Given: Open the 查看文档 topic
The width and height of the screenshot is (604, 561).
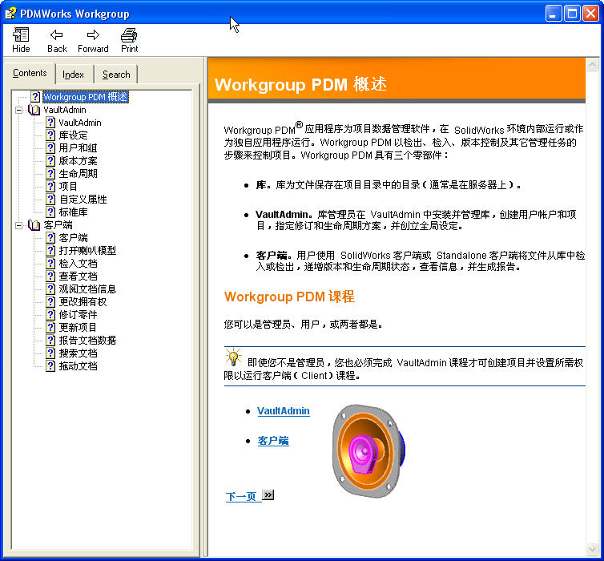Looking at the screenshot, I should [78, 276].
